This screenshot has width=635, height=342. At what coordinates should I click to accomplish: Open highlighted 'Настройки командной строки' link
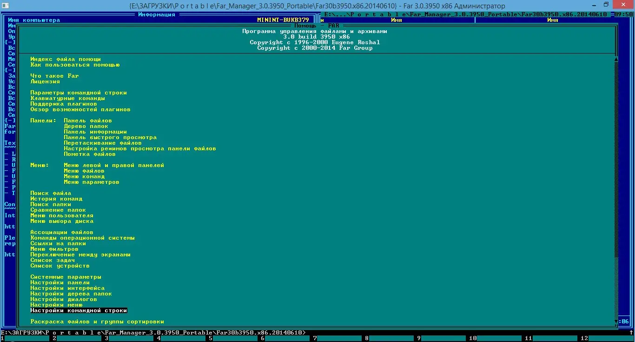tap(79, 310)
